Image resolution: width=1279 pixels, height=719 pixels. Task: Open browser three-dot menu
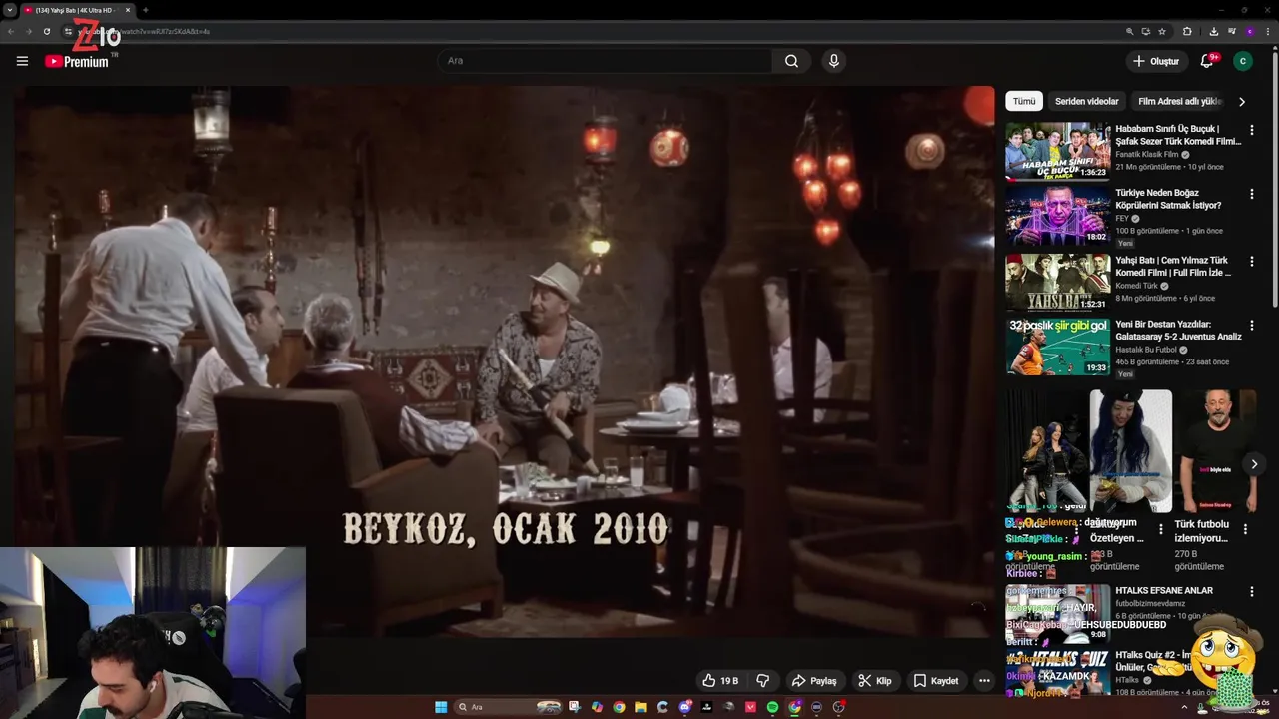(1268, 31)
